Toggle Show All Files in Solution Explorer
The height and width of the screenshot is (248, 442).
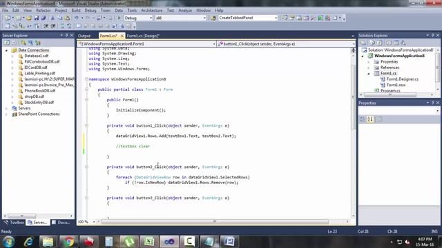point(372,43)
